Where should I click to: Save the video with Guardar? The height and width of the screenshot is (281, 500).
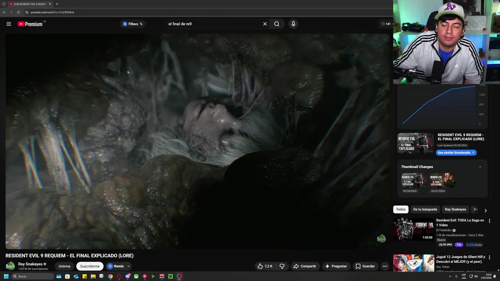click(365, 266)
